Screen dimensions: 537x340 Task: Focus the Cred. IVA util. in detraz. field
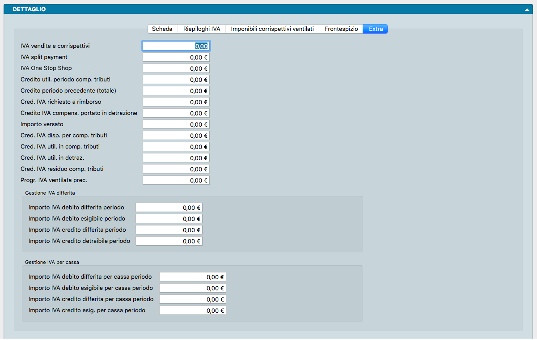coord(176,158)
